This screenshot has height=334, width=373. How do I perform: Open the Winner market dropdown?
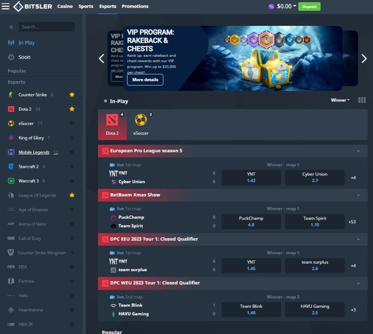click(340, 100)
